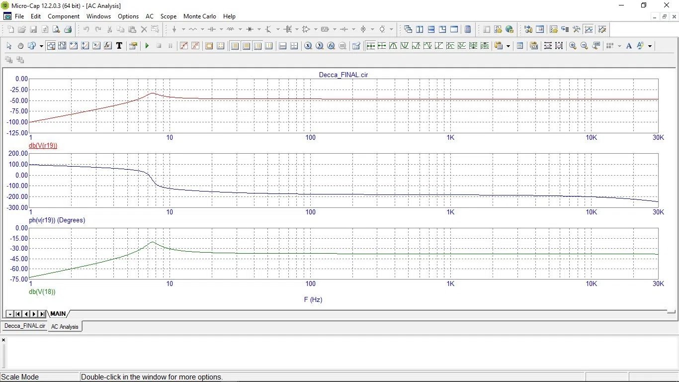
Task: Open the dropdown arrow after the font-color icon
Action: point(650,46)
